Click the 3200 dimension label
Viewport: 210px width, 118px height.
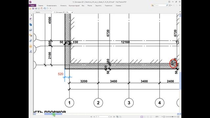pos(84,81)
